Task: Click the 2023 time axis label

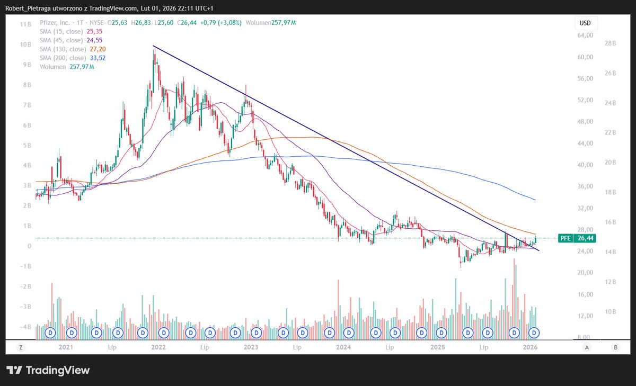Action: point(251,347)
